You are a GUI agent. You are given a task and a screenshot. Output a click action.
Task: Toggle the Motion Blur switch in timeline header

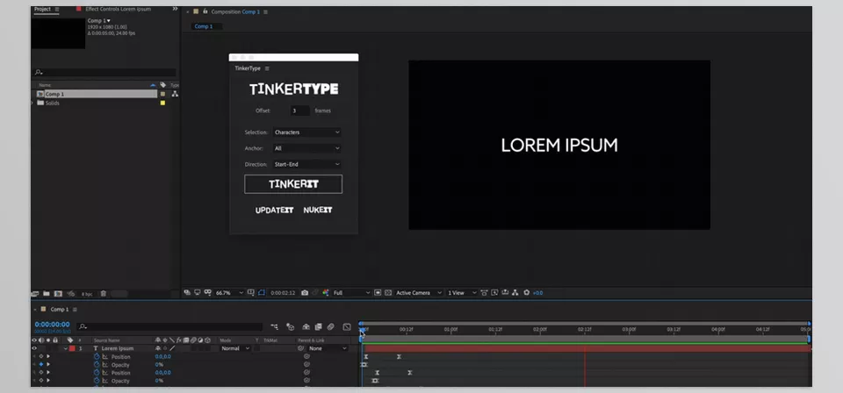(x=331, y=326)
